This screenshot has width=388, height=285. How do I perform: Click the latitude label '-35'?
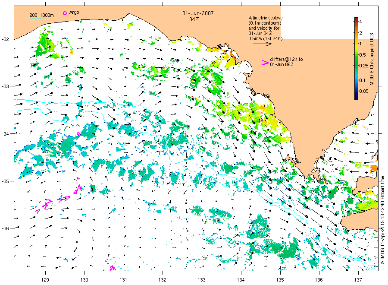click(x=6, y=181)
